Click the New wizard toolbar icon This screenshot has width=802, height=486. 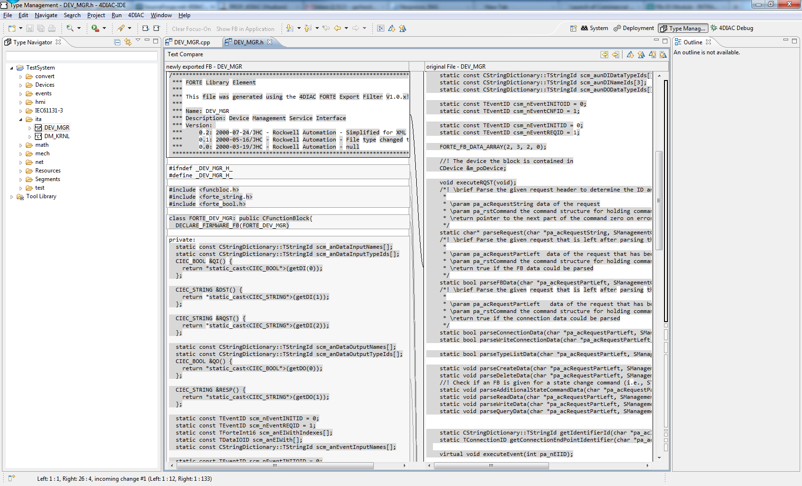pos(11,29)
